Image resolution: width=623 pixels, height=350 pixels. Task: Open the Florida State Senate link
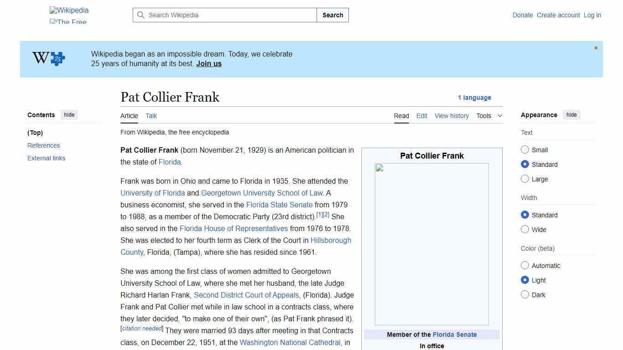click(279, 205)
